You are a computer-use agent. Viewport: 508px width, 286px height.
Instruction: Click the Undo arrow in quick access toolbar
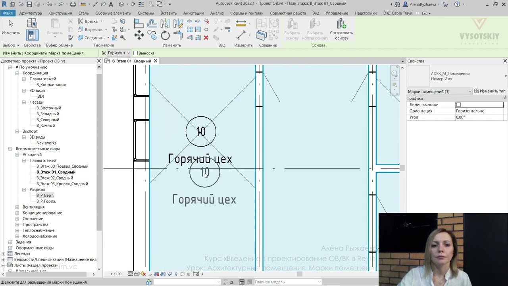coord(49,4)
